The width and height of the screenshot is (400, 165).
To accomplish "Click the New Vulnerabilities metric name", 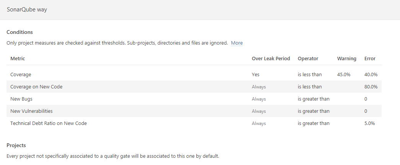I will pyautogui.click(x=31, y=111).
